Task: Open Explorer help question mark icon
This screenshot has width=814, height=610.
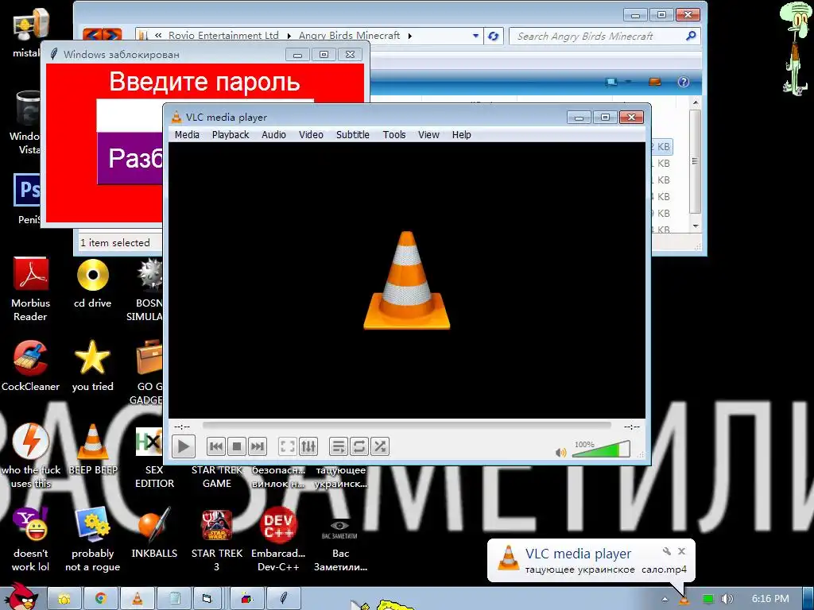Action: coord(684,82)
